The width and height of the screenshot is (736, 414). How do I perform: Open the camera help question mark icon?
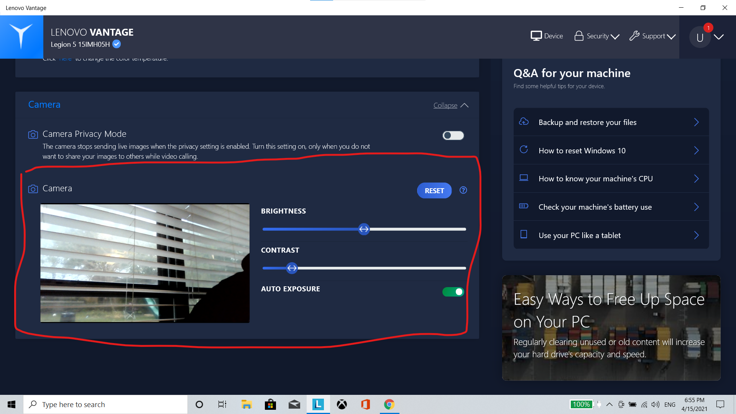coord(463,190)
